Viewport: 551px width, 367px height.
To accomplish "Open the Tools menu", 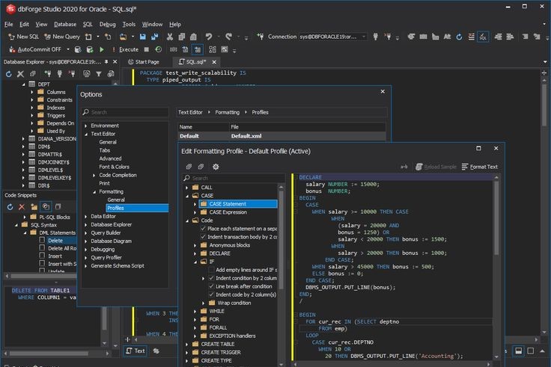I will point(129,24).
